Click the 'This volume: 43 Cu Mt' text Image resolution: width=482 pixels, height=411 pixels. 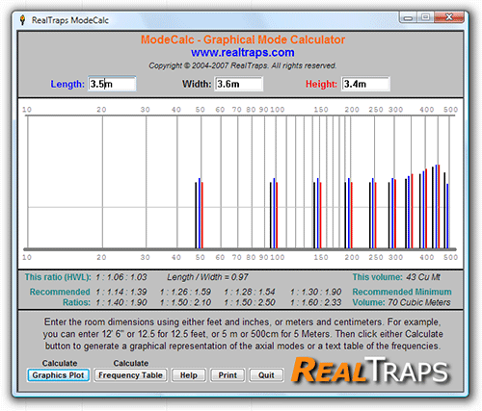396,277
